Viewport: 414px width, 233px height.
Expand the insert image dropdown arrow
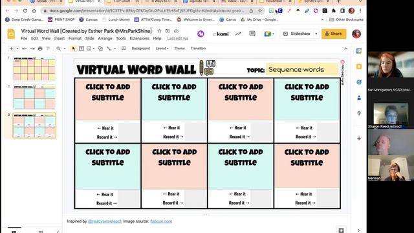pos(94,49)
